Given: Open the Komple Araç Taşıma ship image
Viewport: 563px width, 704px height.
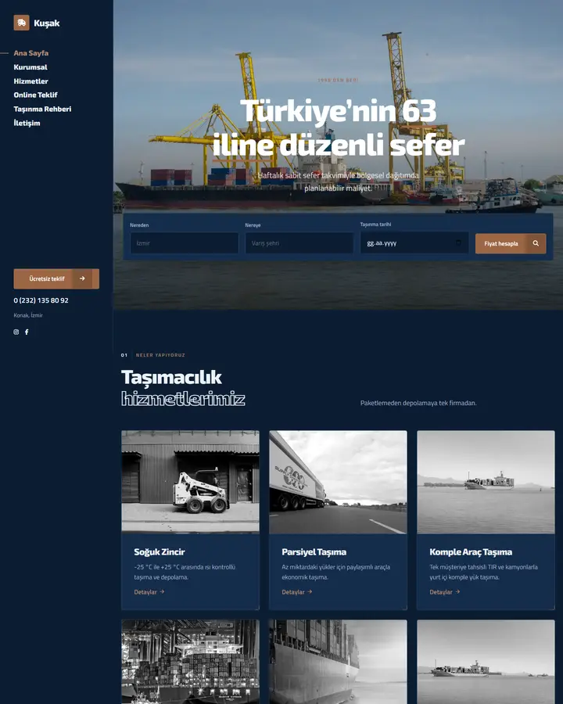Looking at the screenshot, I should pos(486,482).
